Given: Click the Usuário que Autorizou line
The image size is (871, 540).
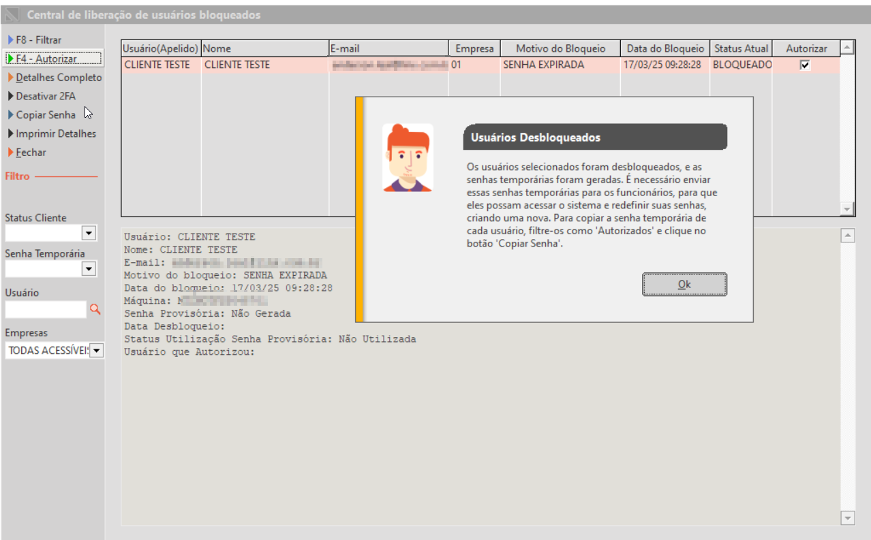Looking at the screenshot, I should pyautogui.click(x=189, y=352).
